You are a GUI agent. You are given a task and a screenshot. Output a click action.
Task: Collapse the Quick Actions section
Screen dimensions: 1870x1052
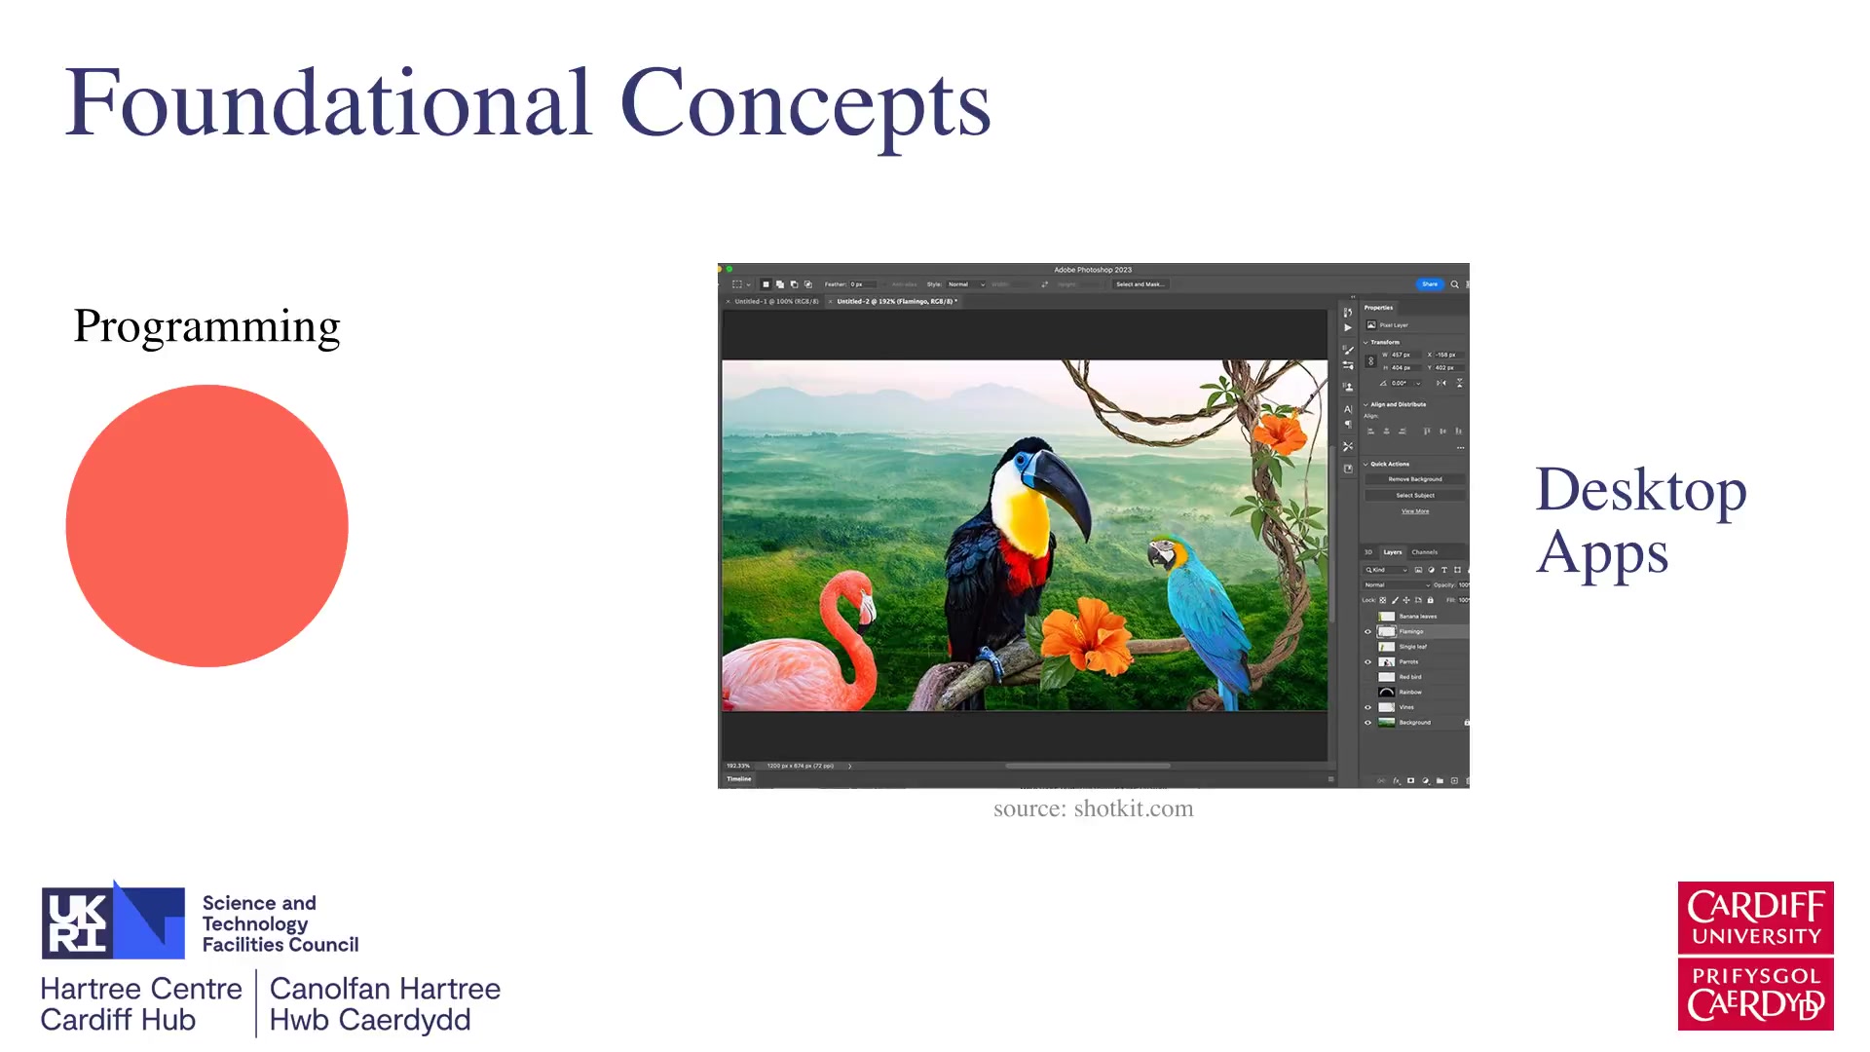(1365, 464)
